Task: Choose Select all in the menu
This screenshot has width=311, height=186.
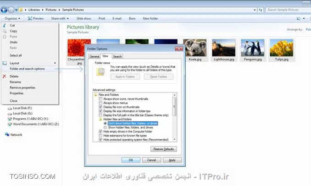Action: [x=30, y=55]
